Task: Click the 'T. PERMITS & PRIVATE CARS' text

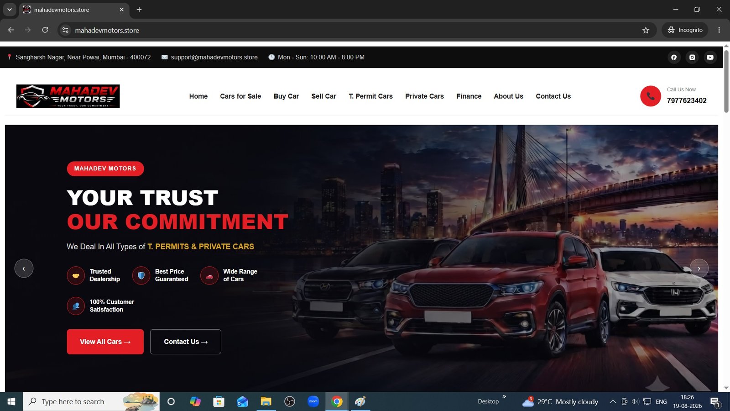Action: coord(201,246)
